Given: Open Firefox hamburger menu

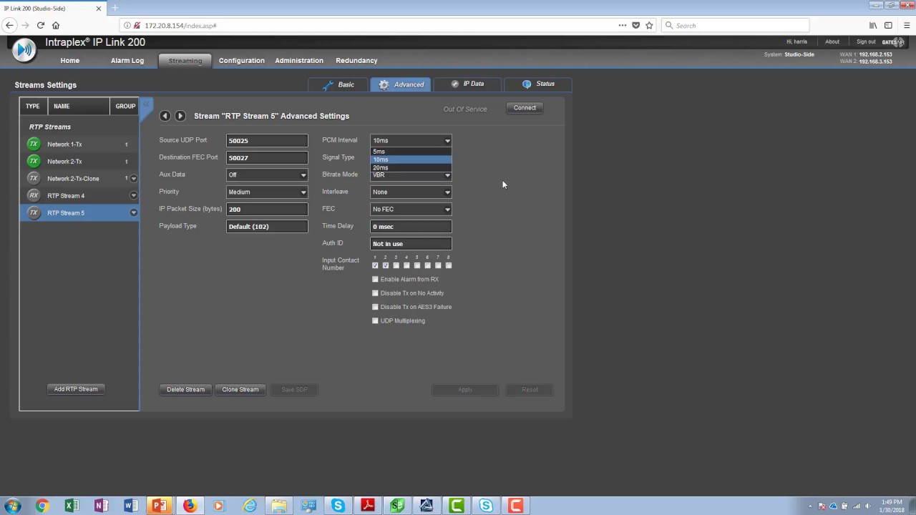Looking at the screenshot, I should 907,25.
